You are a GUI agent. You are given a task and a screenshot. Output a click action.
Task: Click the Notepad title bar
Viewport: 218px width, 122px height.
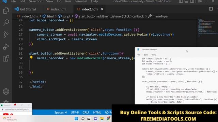point(176,49)
